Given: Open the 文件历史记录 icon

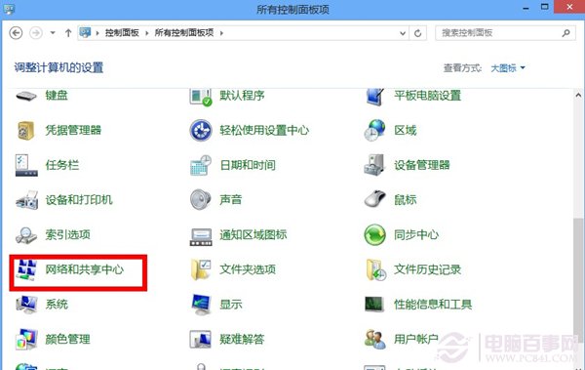Looking at the screenshot, I should 375,269.
